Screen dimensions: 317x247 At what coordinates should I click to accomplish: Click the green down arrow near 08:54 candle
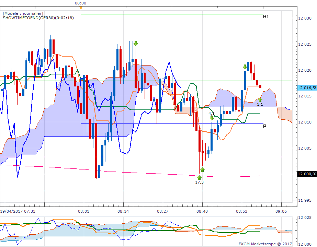point(245,67)
